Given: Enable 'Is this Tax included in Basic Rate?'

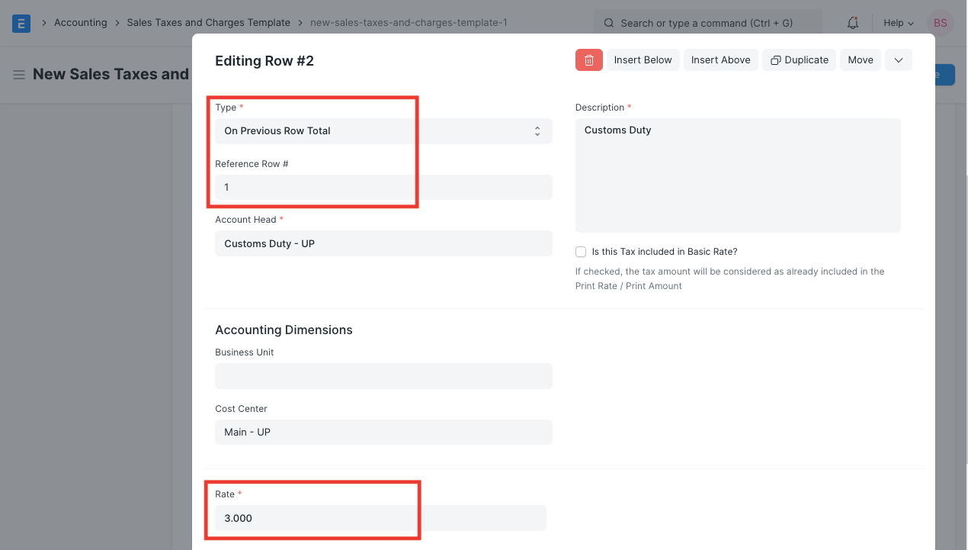Looking at the screenshot, I should tap(581, 252).
